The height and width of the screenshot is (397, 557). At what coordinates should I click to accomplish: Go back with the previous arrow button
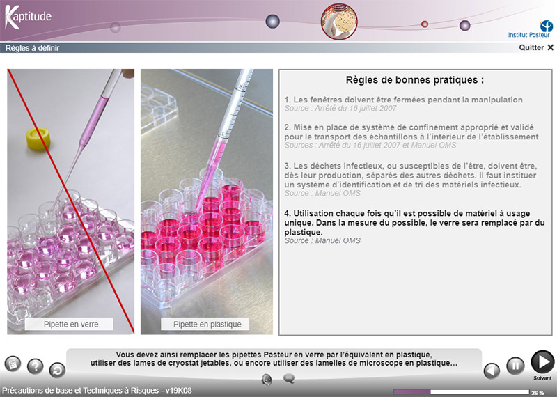click(492, 370)
